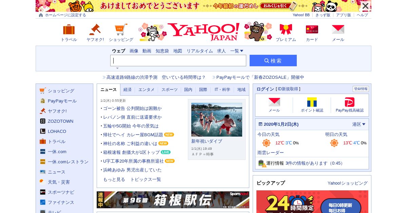Click the ログイン link
This screenshot has height=213, width=407.
click(x=265, y=89)
